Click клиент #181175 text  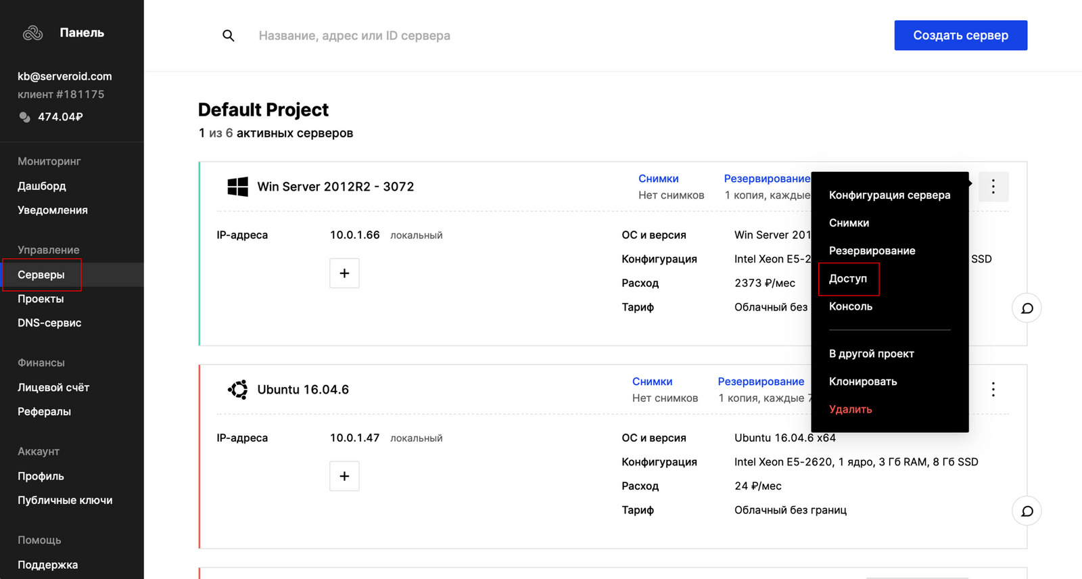coord(61,95)
